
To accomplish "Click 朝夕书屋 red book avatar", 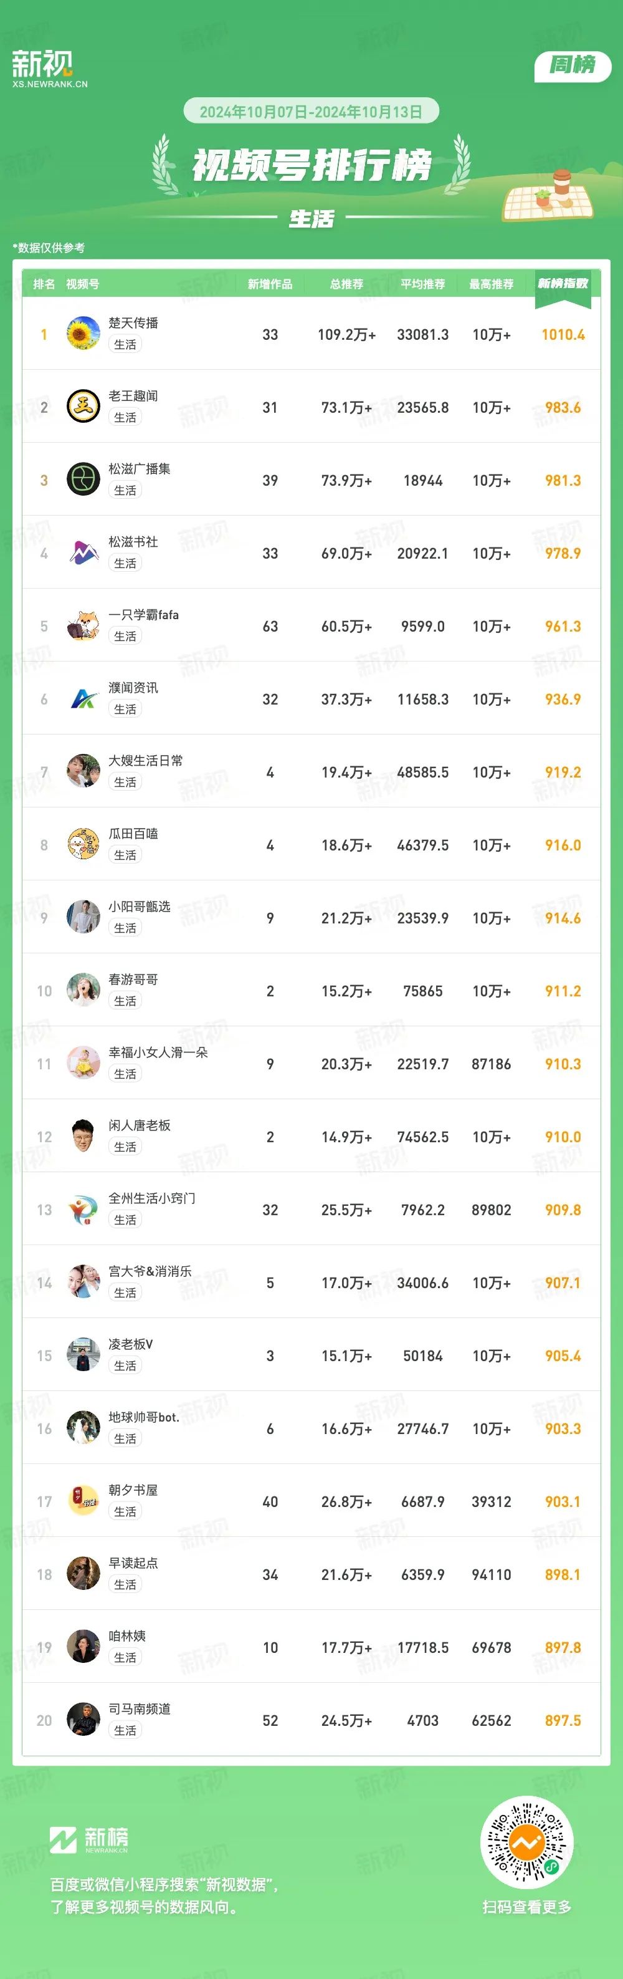I will 83,1501.
